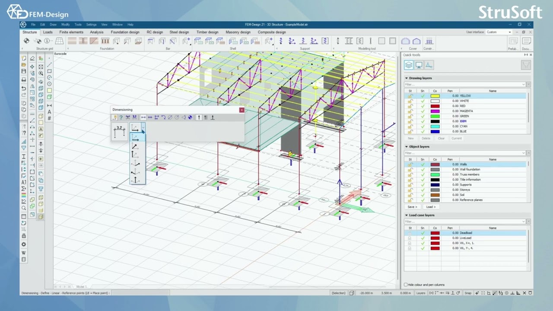Click the help question mark in Dimensioning dialog
The width and height of the screenshot is (553, 311).
121,117
